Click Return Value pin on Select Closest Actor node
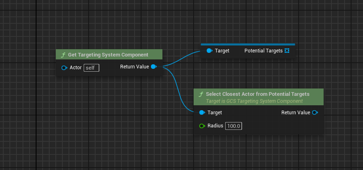The image size is (363, 170). [315, 112]
